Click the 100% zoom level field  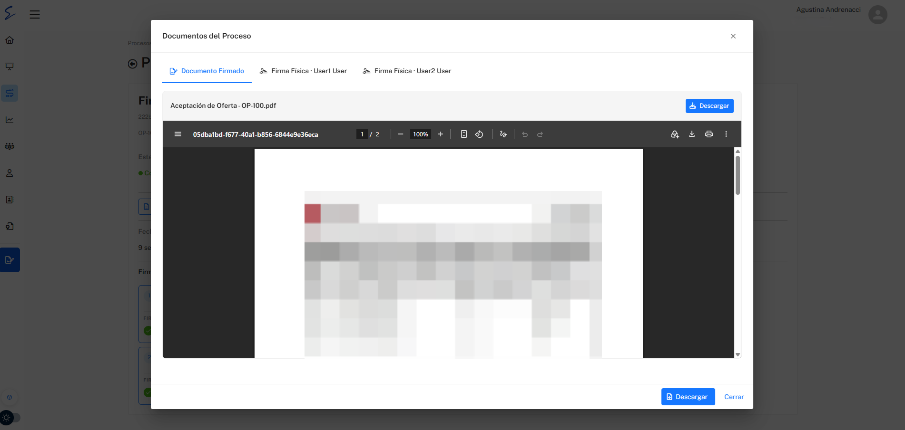[x=421, y=134]
